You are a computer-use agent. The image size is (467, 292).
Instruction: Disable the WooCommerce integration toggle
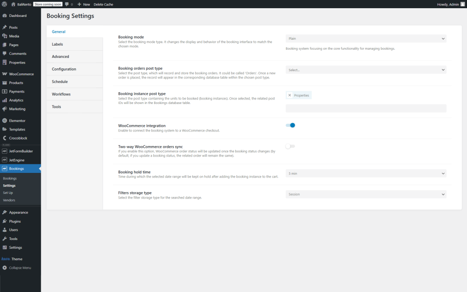pyautogui.click(x=291, y=125)
